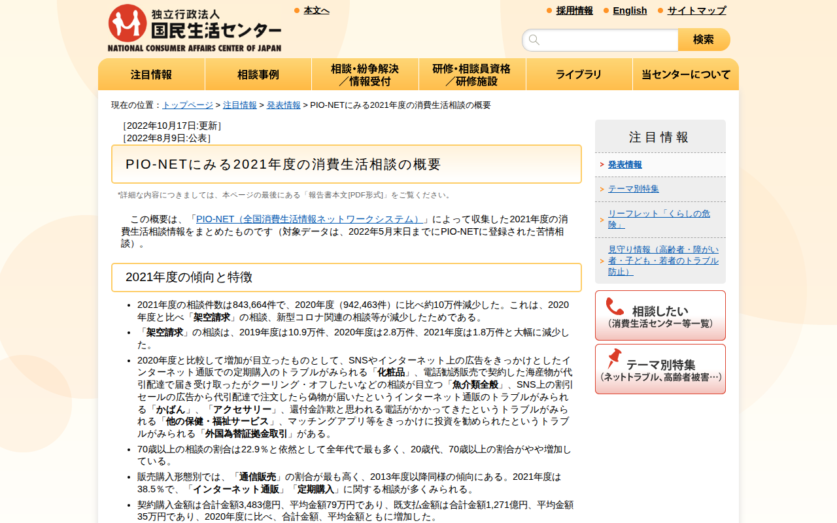Click the 2021年度の傾向と特徴 section heading

(347, 277)
